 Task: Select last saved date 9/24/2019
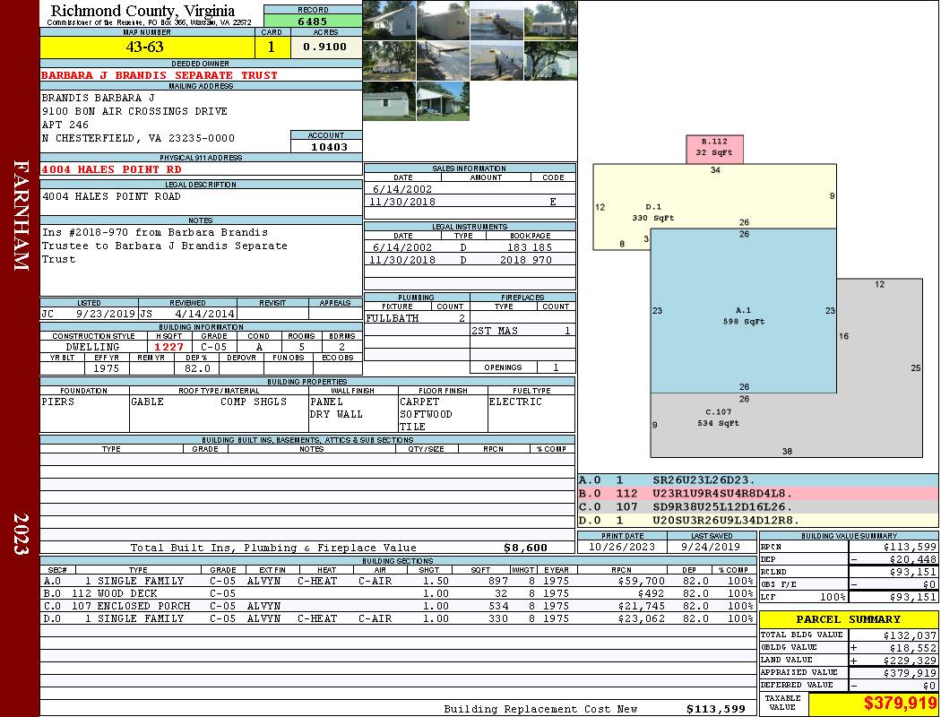point(711,548)
